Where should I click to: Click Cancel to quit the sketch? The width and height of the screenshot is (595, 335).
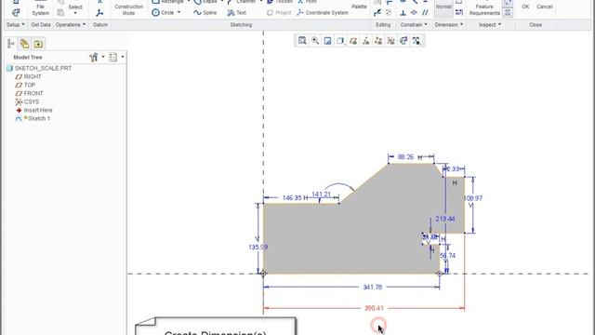click(x=545, y=7)
